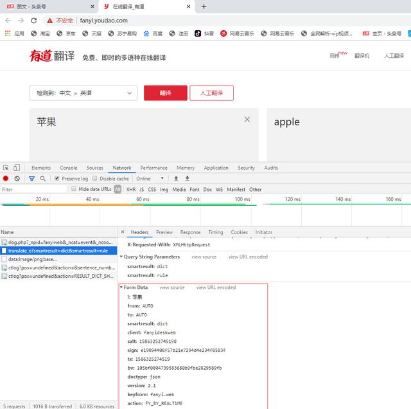411x409 pixels.
Task: Select the translate_o request row
Action: click(x=58, y=251)
